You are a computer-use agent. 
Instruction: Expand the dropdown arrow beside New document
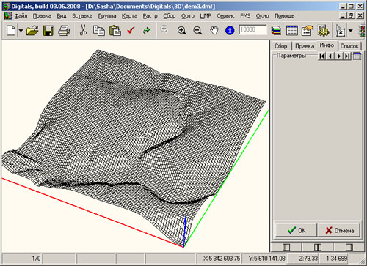pos(21,31)
